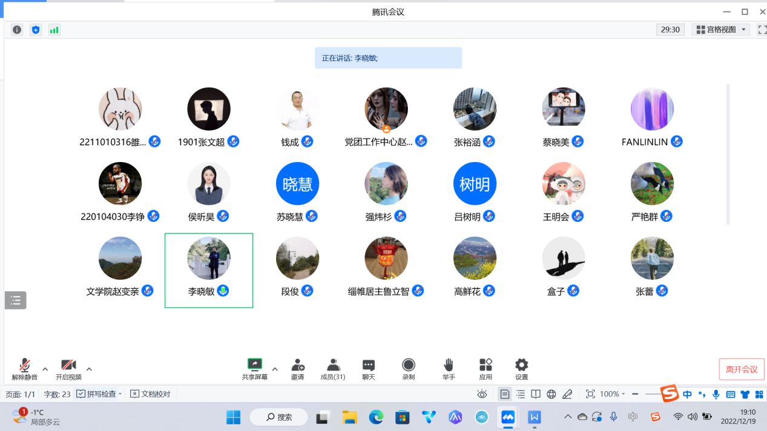Start recording with 录制 button
Screen dimensions: 767x431
tap(409, 369)
